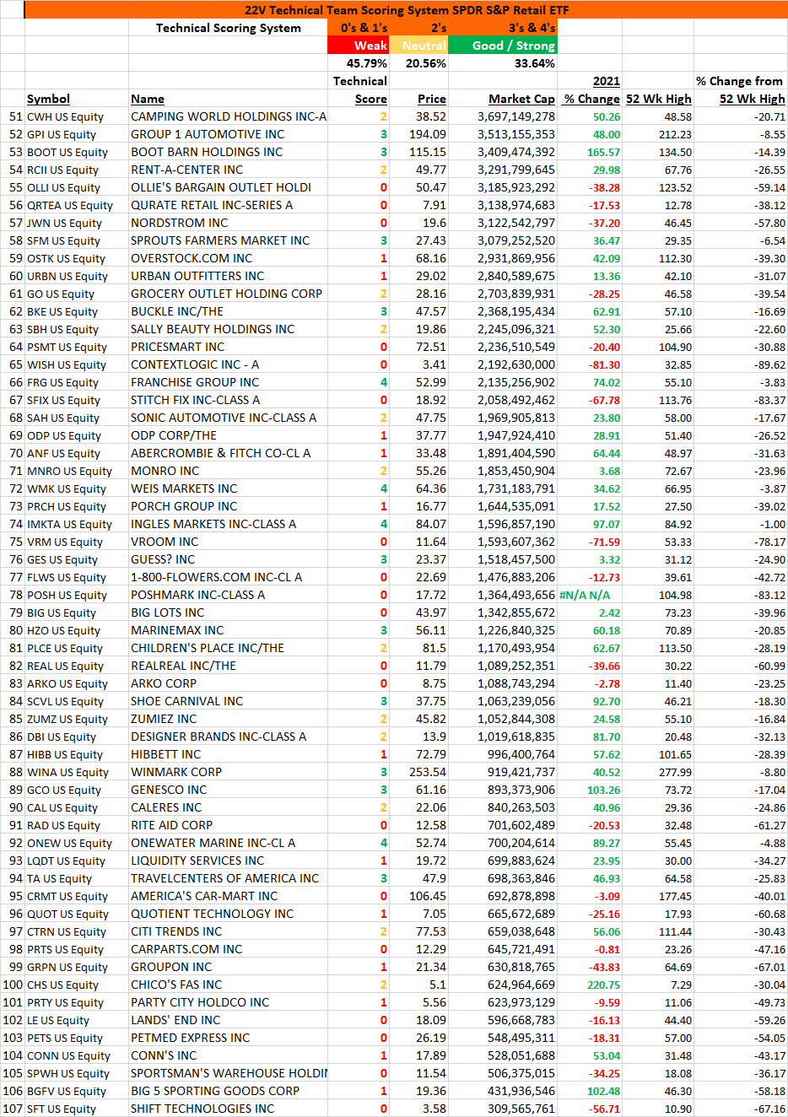The height and width of the screenshot is (1117, 788).
Task: Click the red 'Weak' legend cell
Action: [359, 46]
